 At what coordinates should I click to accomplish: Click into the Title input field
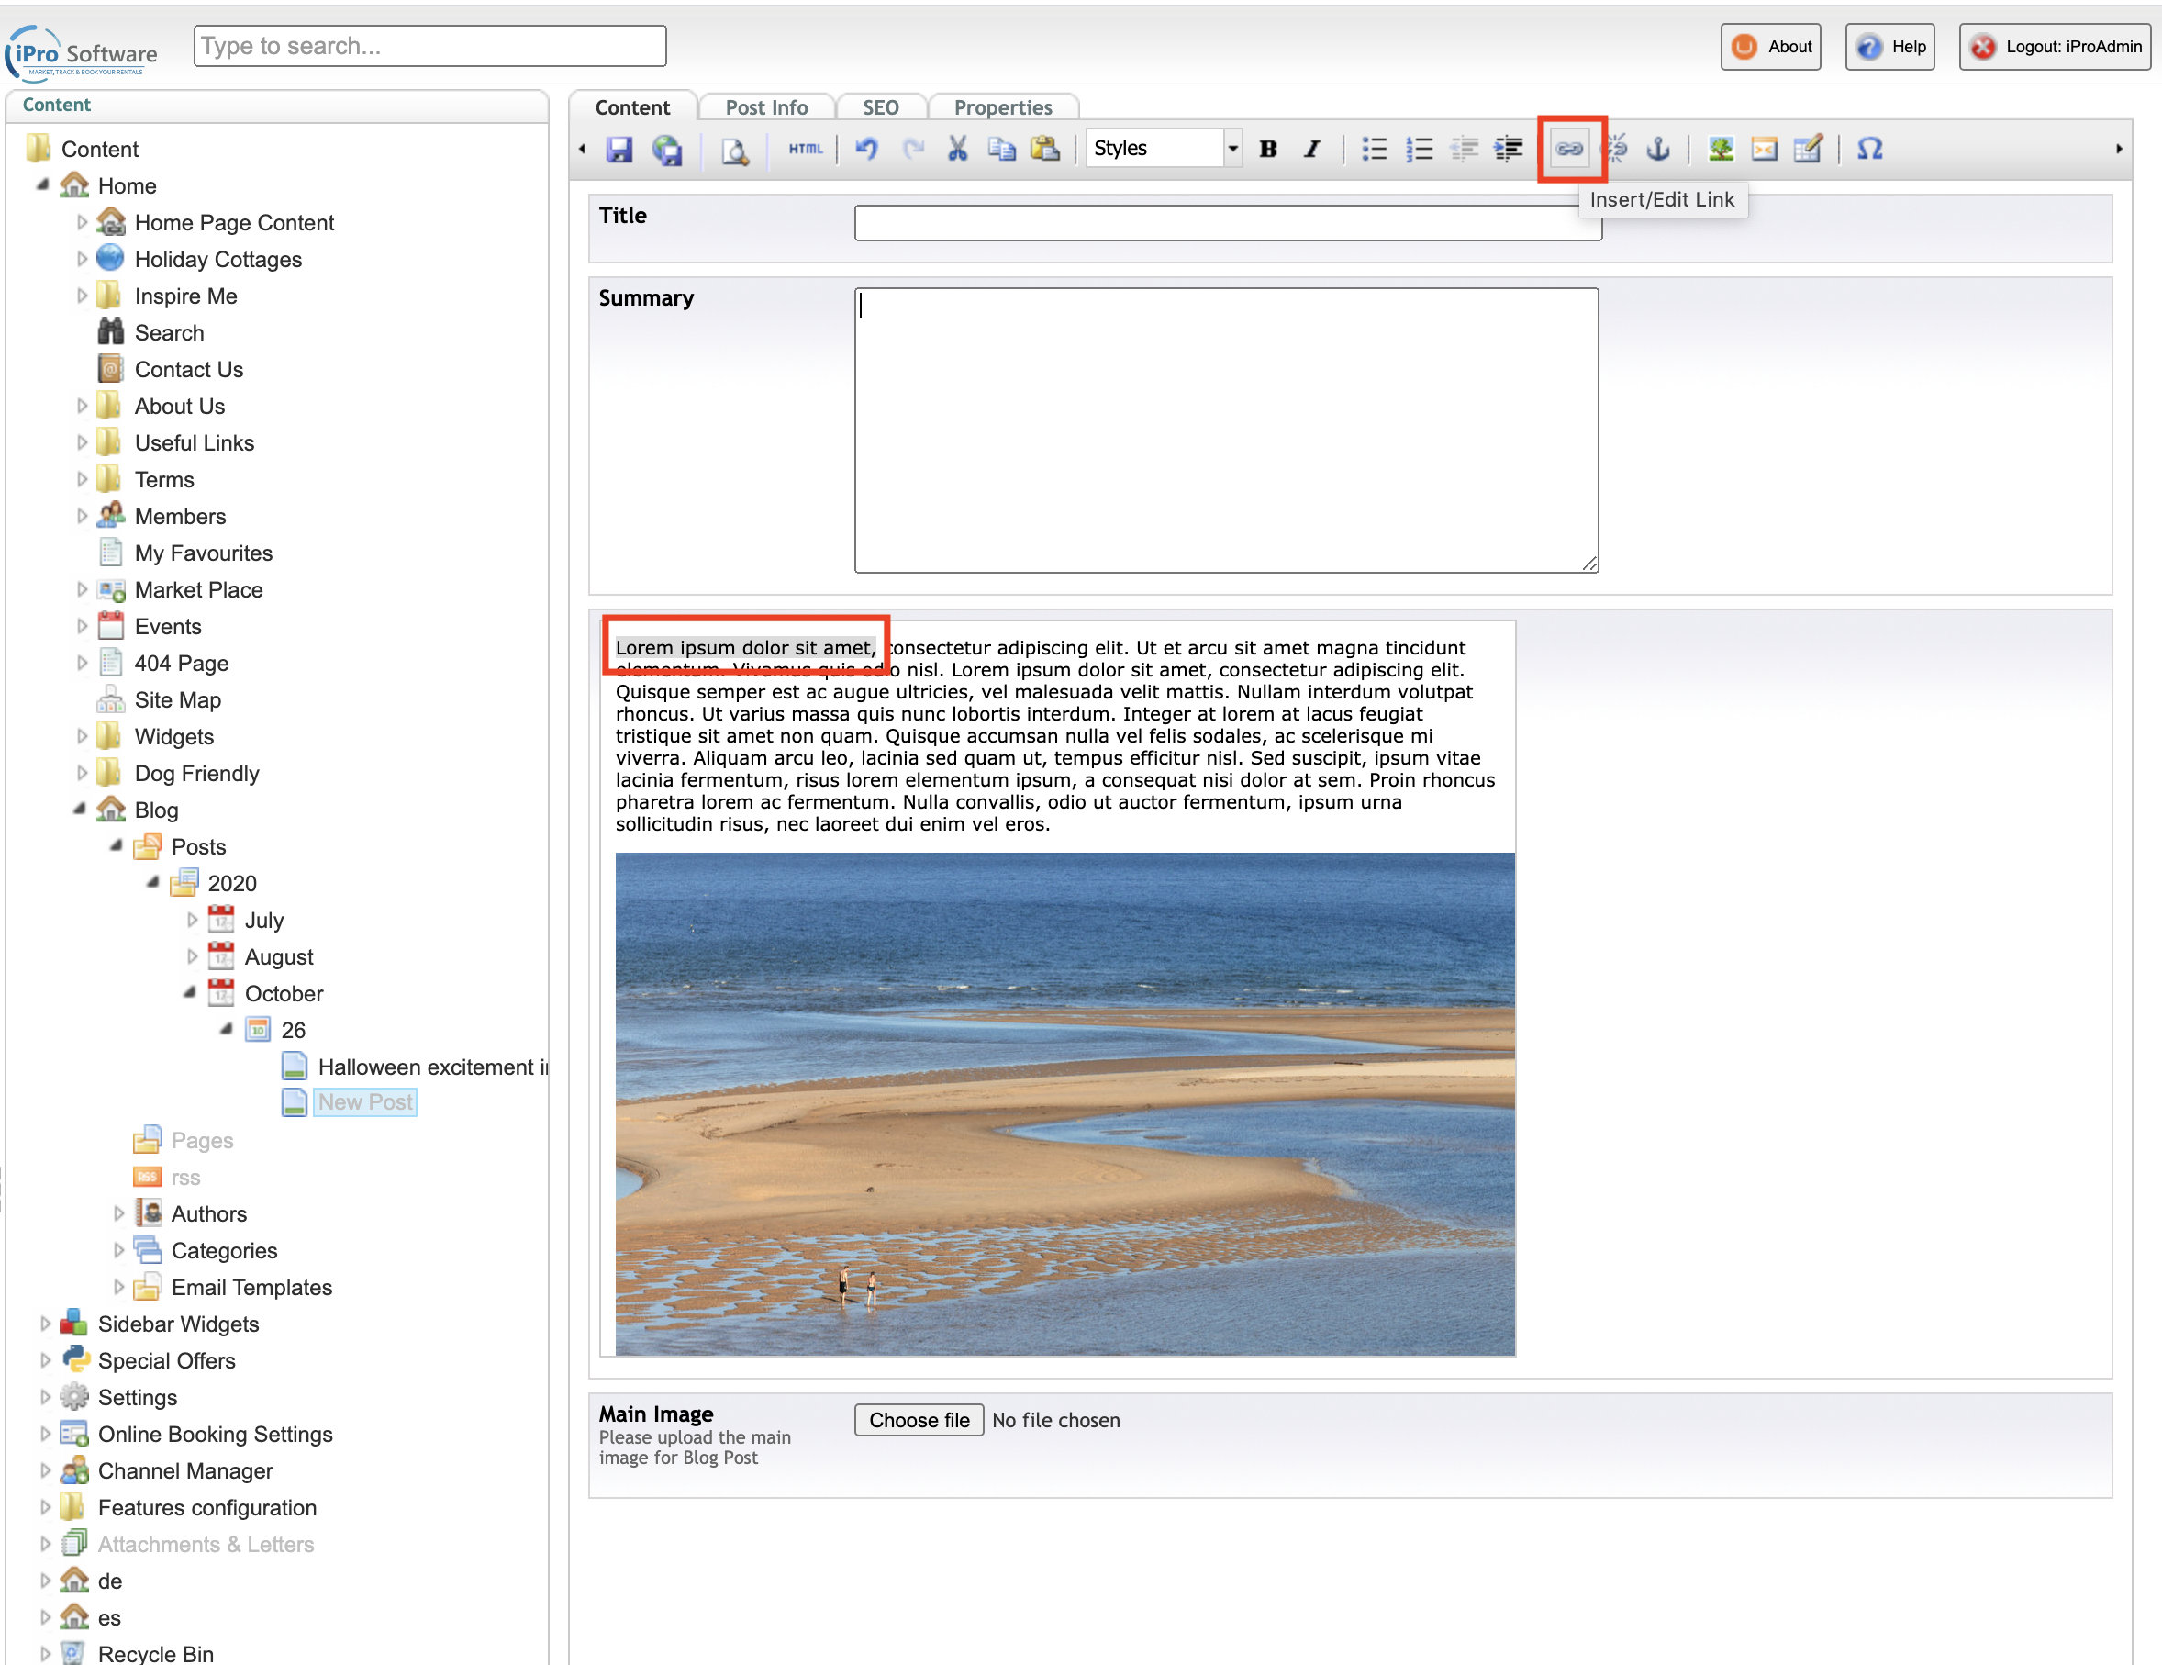(1227, 223)
